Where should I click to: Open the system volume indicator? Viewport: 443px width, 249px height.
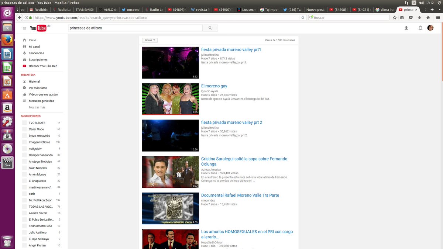421,3
